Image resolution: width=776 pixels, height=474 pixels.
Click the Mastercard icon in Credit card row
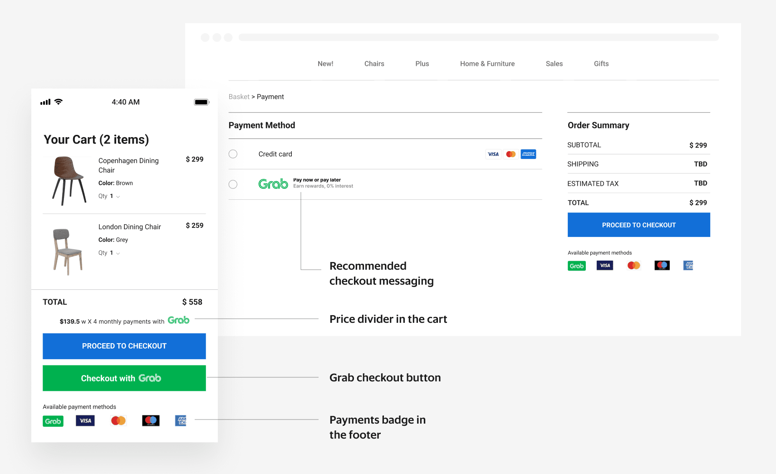click(511, 154)
